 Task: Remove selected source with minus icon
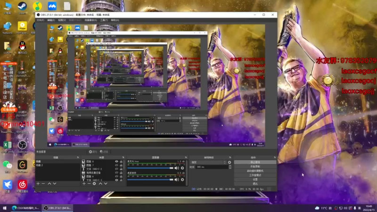[89, 184]
